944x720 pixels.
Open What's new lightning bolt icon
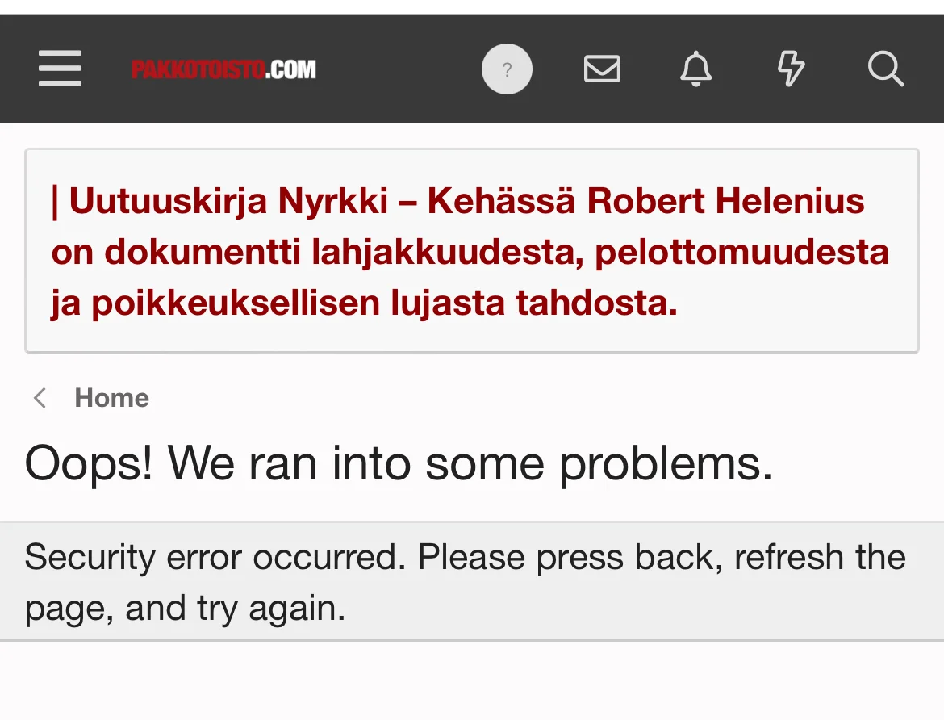[790, 69]
